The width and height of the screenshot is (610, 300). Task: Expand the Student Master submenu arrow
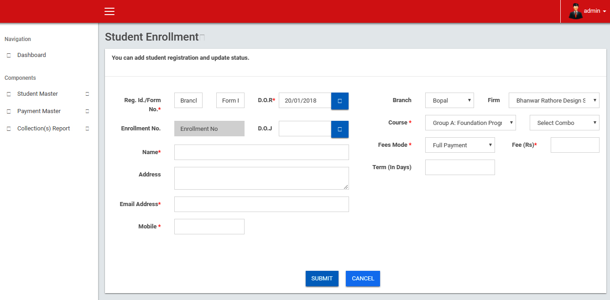pos(87,94)
